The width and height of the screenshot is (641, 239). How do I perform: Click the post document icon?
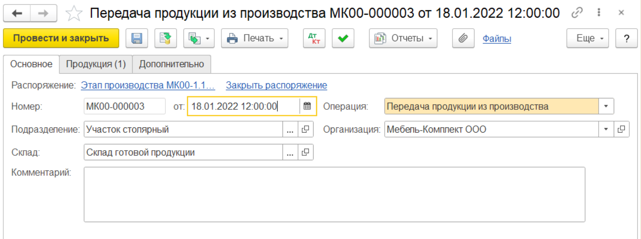tap(165, 38)
